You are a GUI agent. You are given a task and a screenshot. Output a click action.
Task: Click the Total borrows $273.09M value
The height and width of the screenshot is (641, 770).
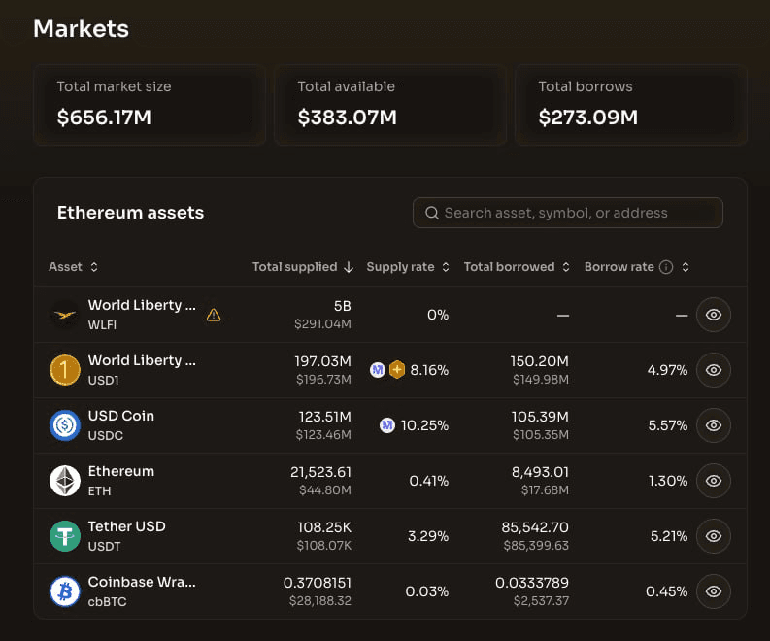587,118
